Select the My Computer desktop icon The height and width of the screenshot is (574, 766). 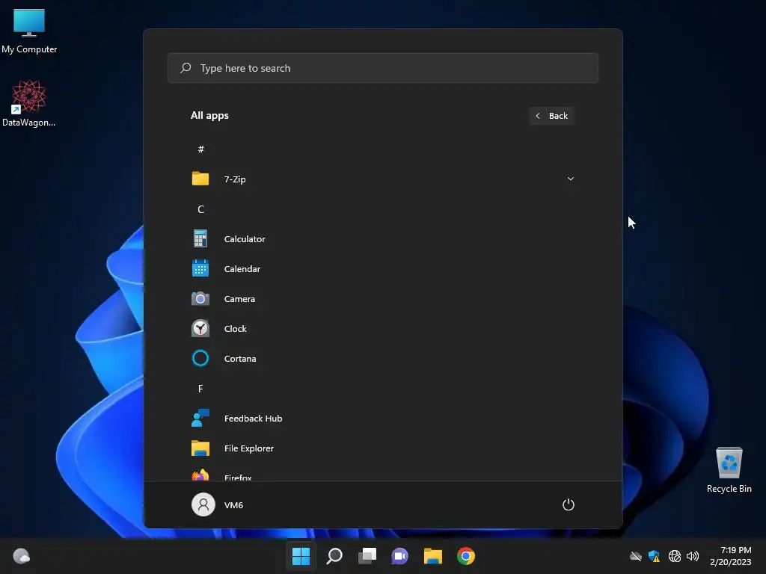pyautogui.click(x=29, y=31)
